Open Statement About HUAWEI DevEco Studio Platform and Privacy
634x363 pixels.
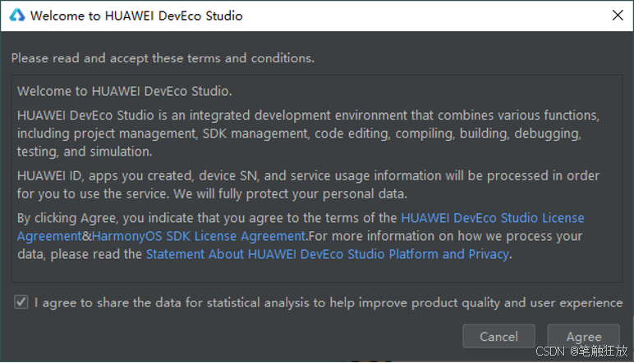[327, 254]
